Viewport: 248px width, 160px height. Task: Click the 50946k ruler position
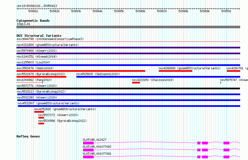tap(140, 11)
